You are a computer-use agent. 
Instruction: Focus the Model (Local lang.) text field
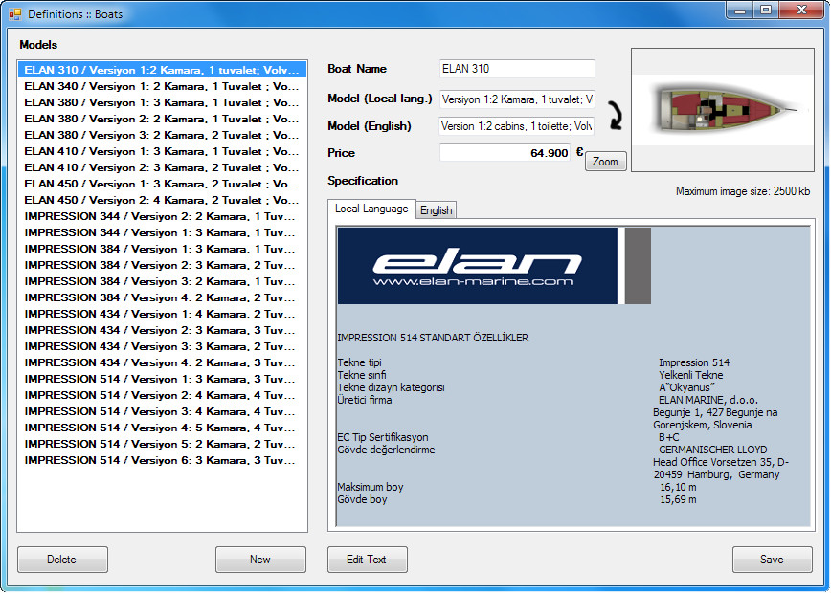tap(517, 99)
